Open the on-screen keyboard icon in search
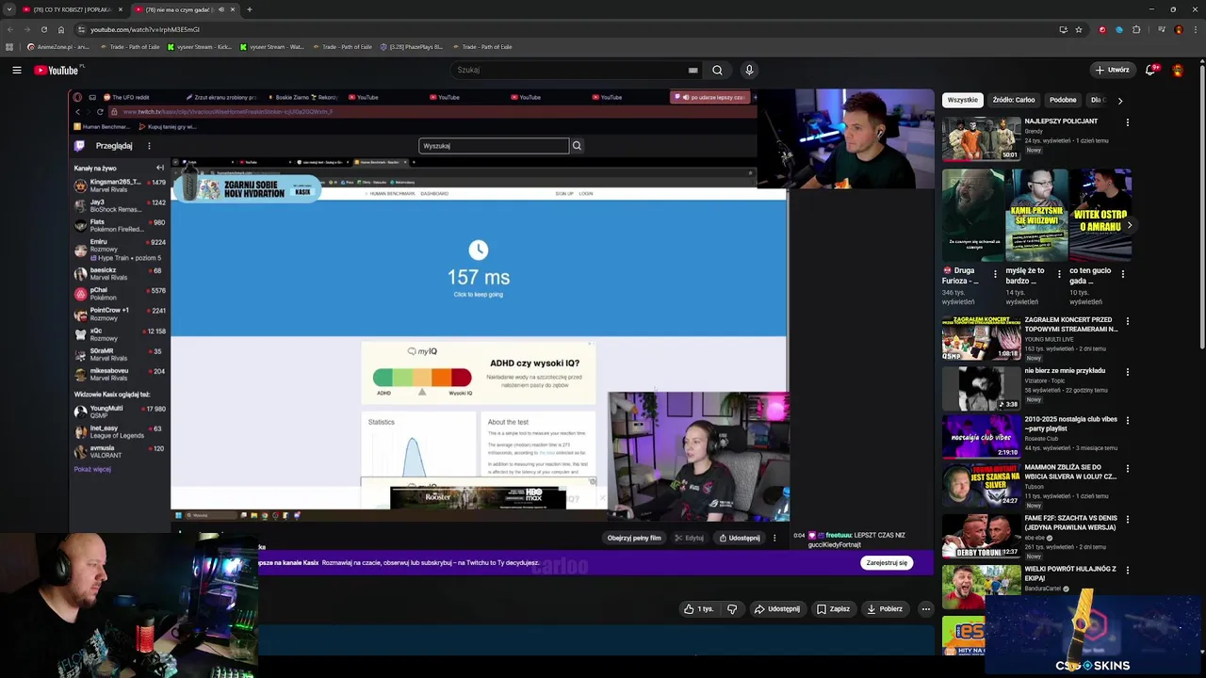Image resolution: width=1206 pixels, height=678 pixels. [x=693, y=70]
